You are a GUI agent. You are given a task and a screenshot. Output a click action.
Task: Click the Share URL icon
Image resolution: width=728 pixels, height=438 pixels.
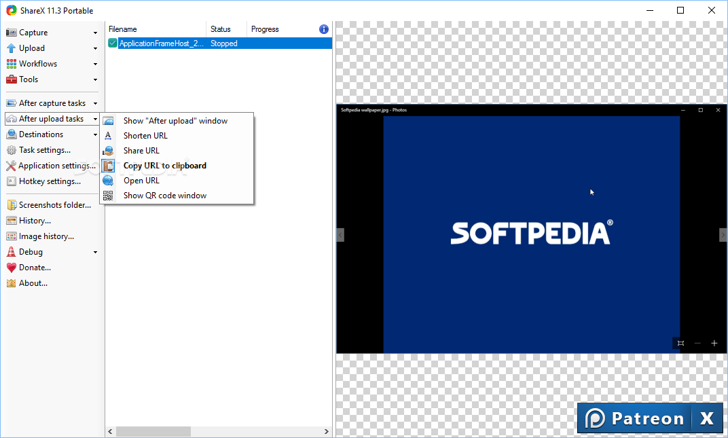click(108, 151)
